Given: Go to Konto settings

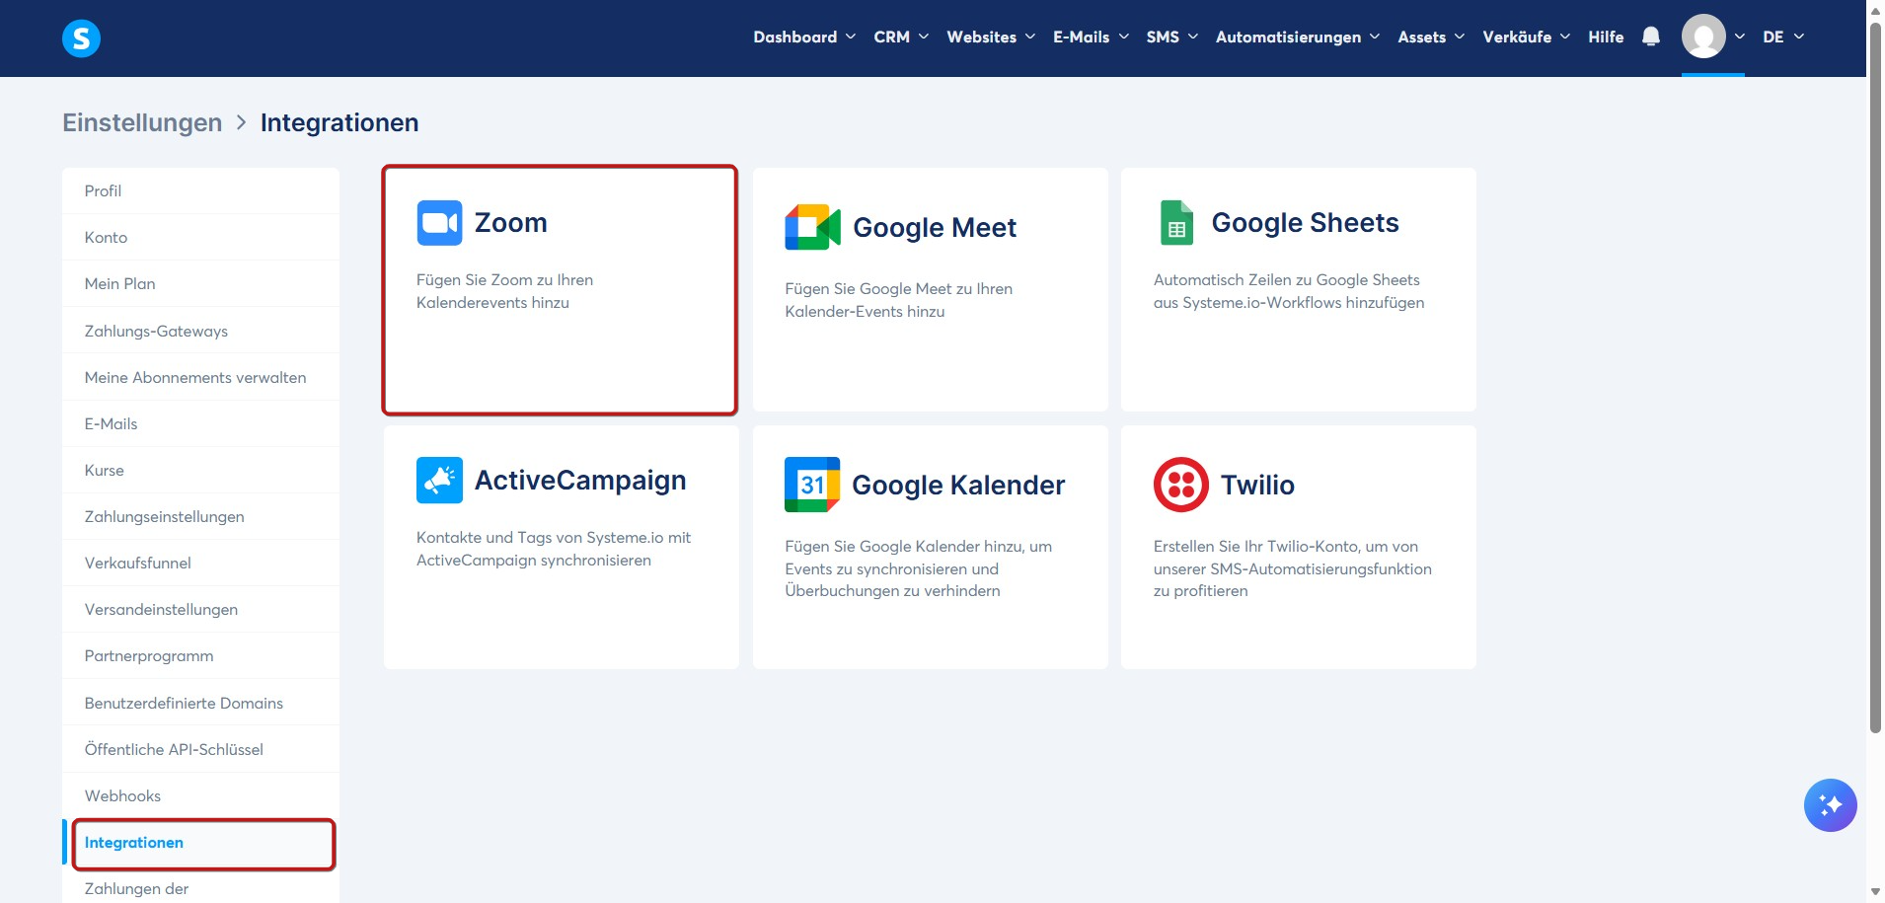Looking at the screenshot, I should pyautogui.click(x=200, y=237).
